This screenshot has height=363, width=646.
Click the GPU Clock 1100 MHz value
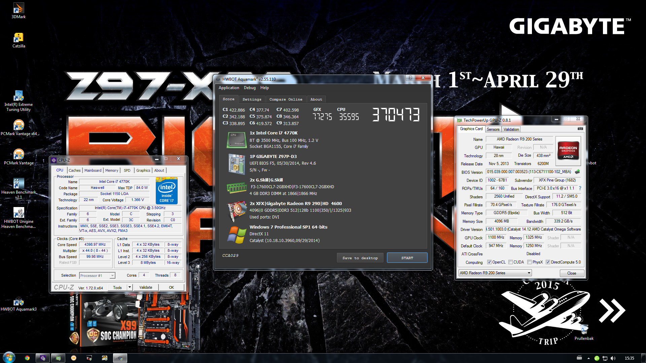(x=496, y=237)
